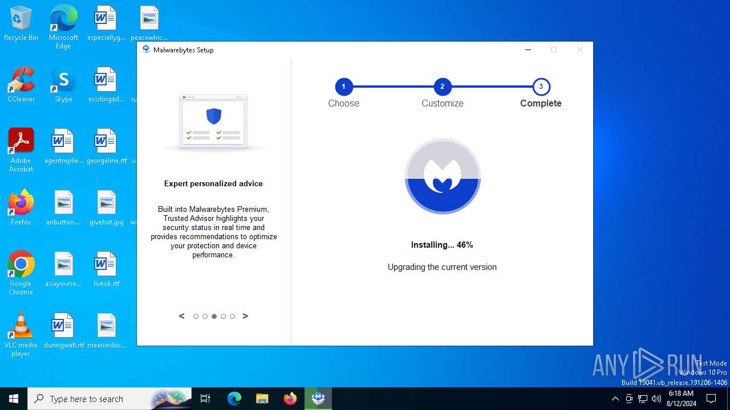Select second carousel page dot
The image size is (730, 410).
coord(205,317)
